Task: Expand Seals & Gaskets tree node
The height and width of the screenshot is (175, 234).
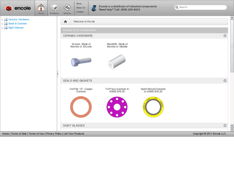Action: click(x=2, y=24)
